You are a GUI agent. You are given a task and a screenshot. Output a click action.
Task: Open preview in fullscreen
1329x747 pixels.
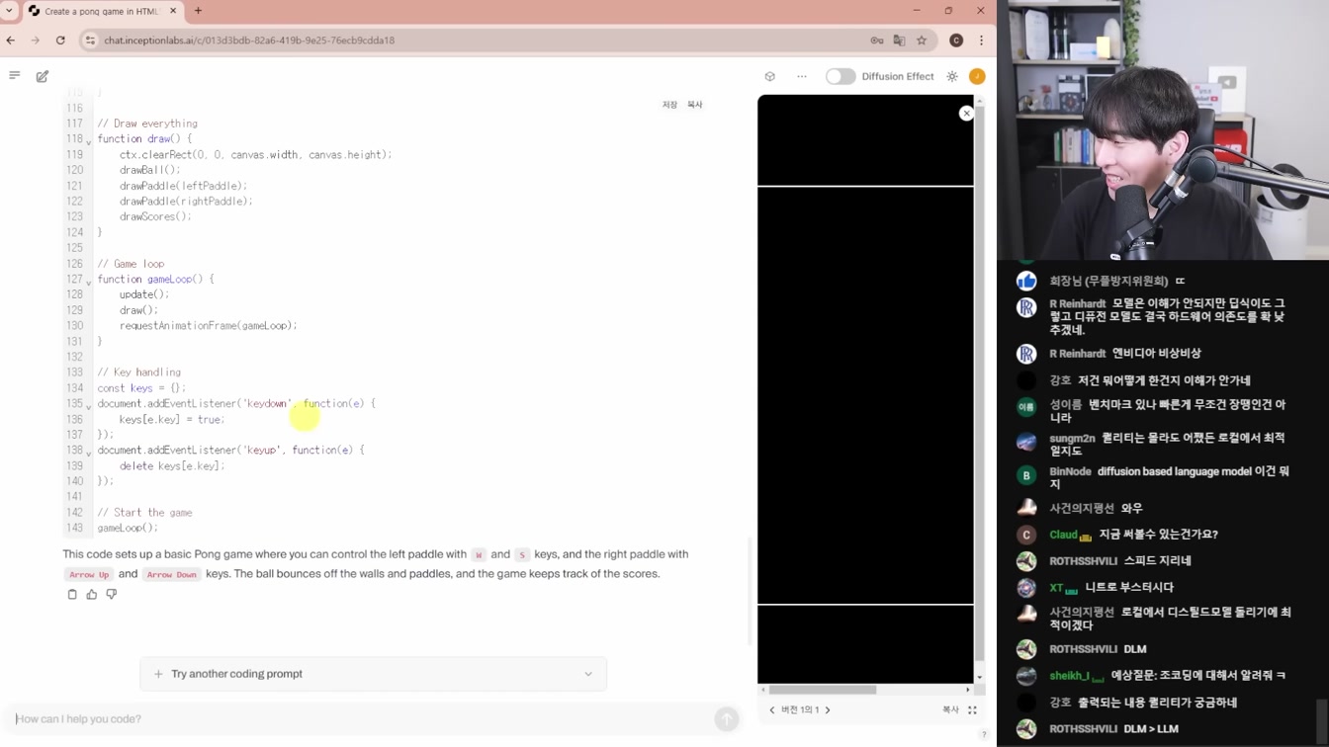972,709
